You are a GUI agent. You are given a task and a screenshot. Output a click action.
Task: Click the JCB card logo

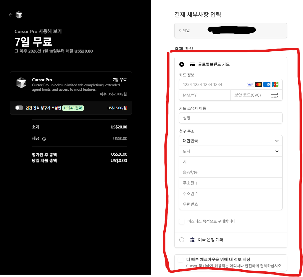(x=275, y=84)
